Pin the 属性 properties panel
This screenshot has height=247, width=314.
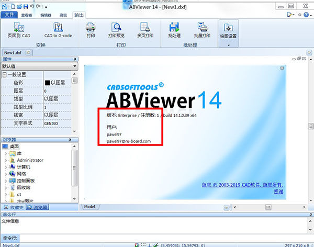[x=75, y=59]
